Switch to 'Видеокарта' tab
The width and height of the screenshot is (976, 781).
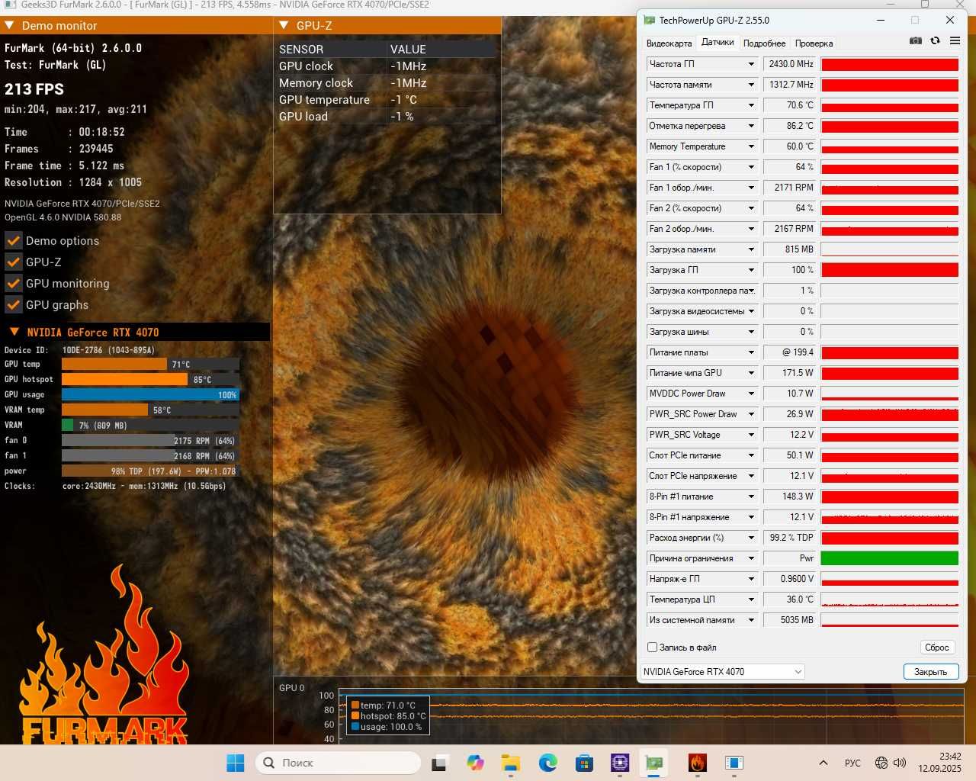tap(669, 43)
